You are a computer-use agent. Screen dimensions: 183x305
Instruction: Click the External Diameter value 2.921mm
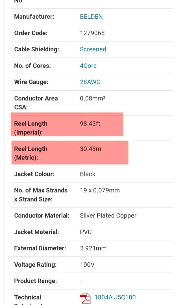point(94,248)
